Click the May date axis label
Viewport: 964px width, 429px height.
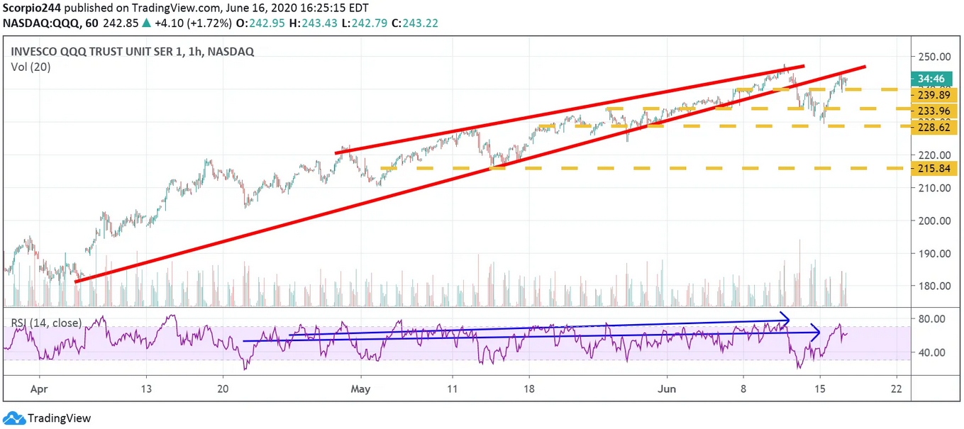(x=361, y=389)
